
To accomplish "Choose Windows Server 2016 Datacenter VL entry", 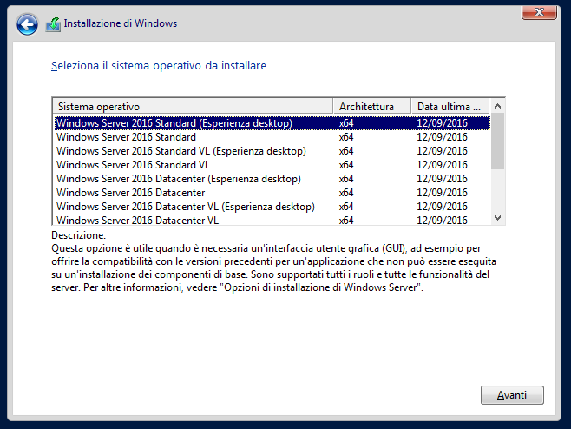I will (x=272, y=220).
